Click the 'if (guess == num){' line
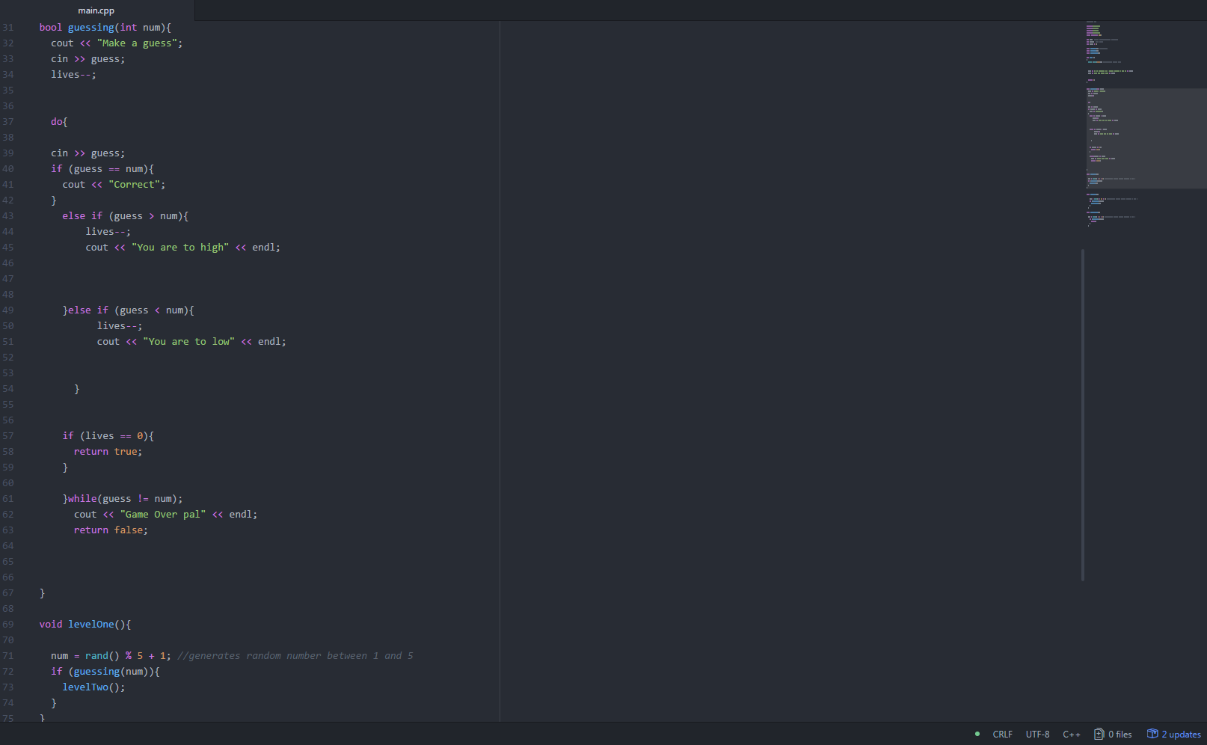The height and width of the screenshot is (745, 1207). (102, 169)
